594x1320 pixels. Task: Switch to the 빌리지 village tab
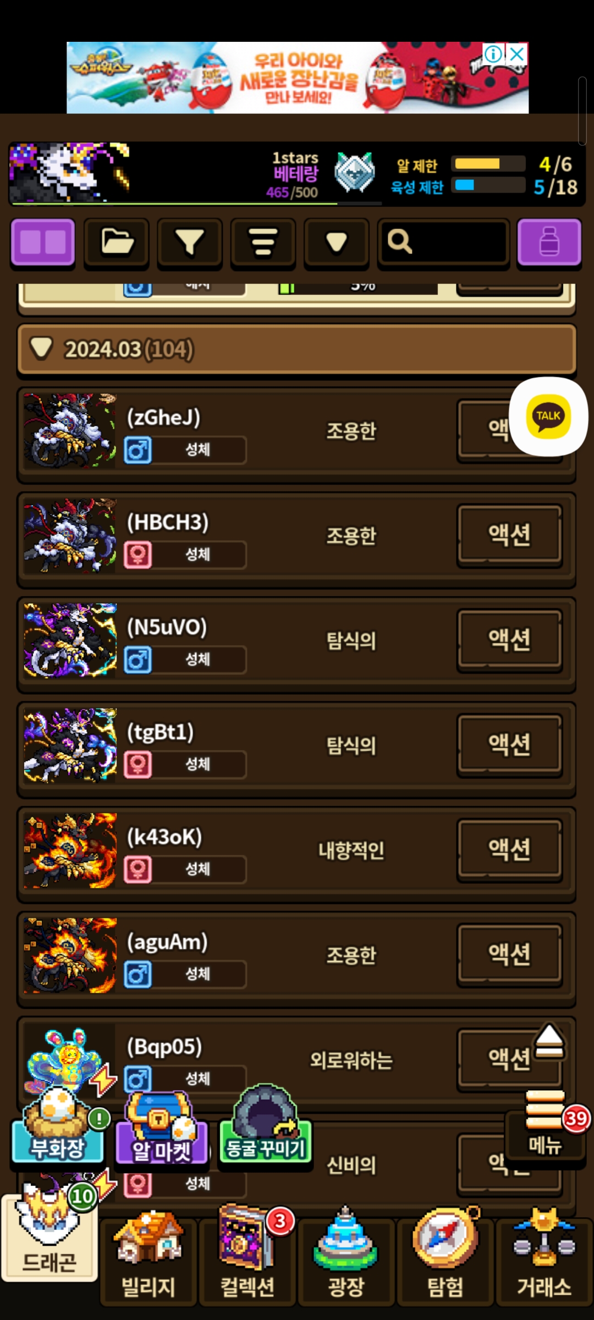[x=148, y=1259]
